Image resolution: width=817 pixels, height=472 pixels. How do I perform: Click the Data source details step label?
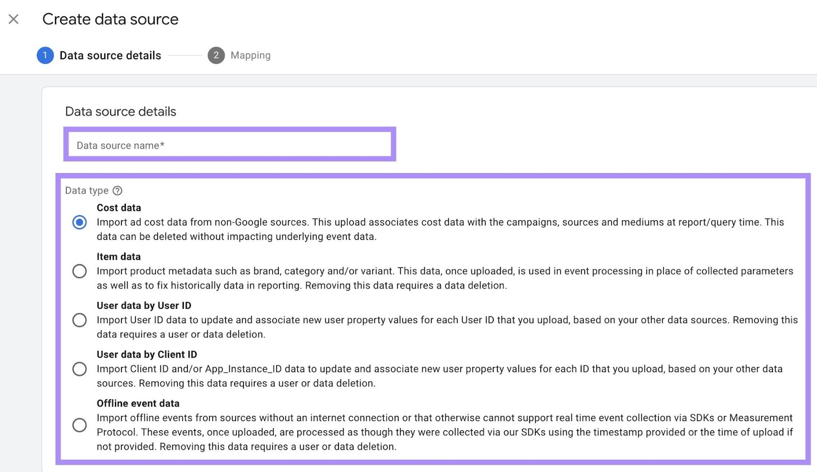point(109,56)
